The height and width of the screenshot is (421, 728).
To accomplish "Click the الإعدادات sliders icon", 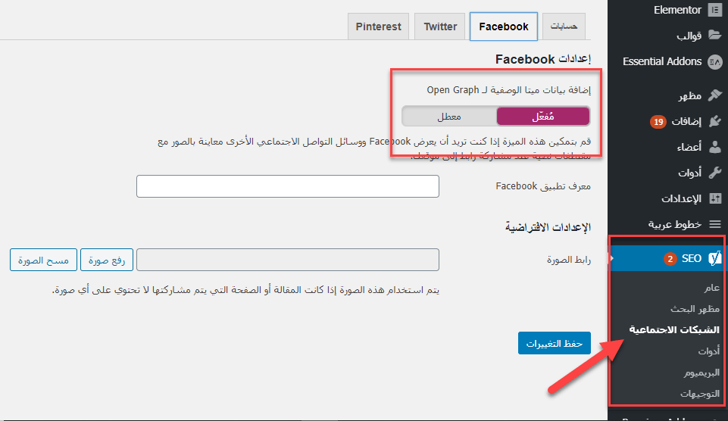I will click(715, 198).
